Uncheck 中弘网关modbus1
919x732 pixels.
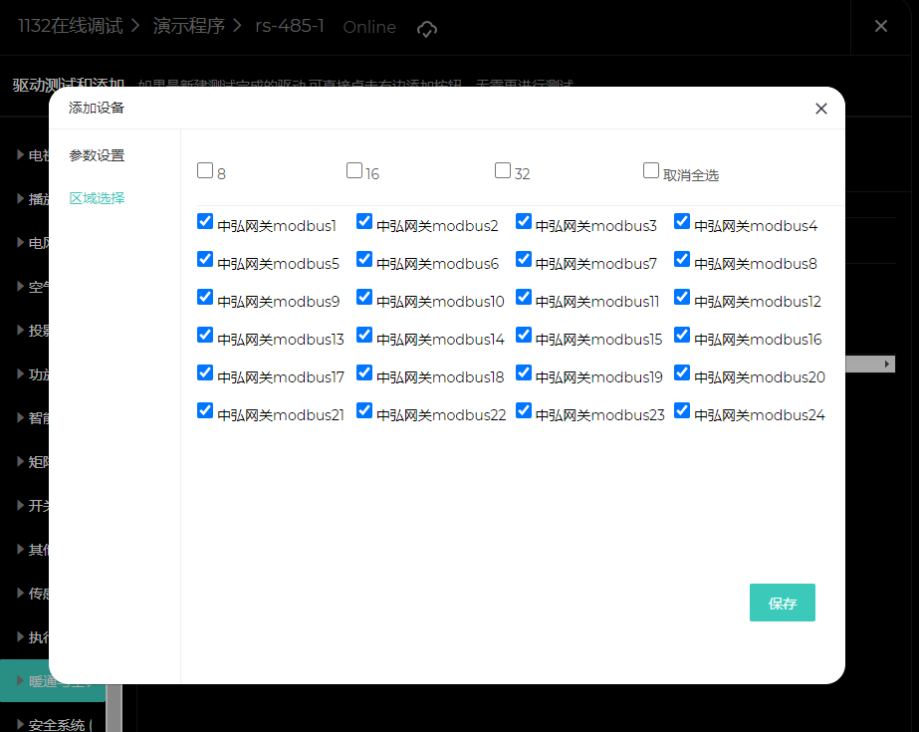(205, 221)
